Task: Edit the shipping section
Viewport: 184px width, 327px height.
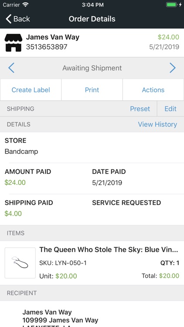Action: 170,109
